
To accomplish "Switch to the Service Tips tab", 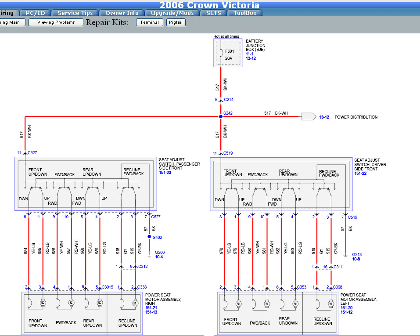I will [x=75, y=13].
